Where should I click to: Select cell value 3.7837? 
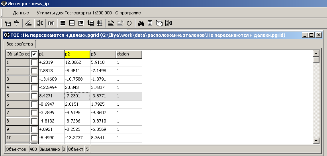point(103,87)
